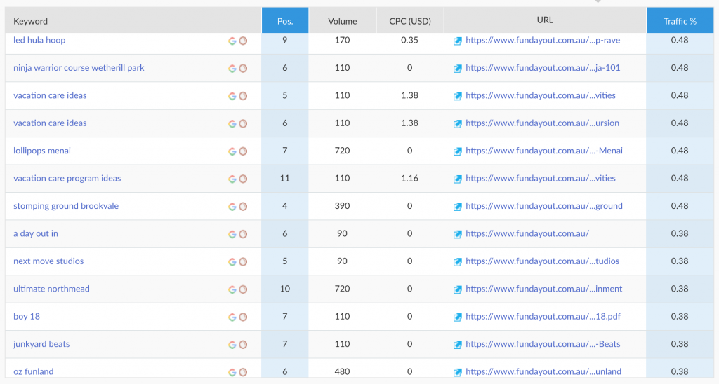Image resolution: width=719 pixels, height=384 pixels.
Task: Open URL ending in 18.pdf
Action: (x=543, y=316)
